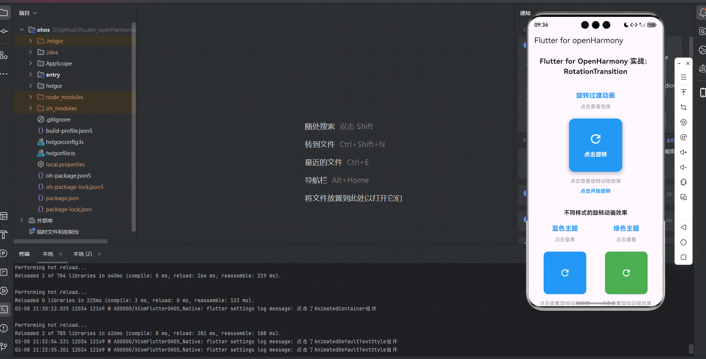Open the device manager phone icon on right sidebar
The height and width of the screenshot is (359, 706).
pos(703,92)
